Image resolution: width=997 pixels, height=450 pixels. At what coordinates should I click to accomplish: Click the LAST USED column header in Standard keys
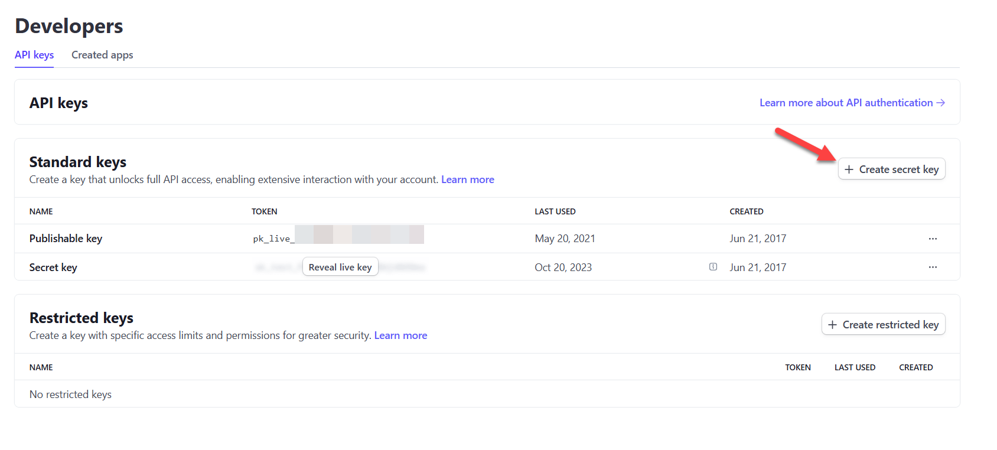(x=555, y=211)
